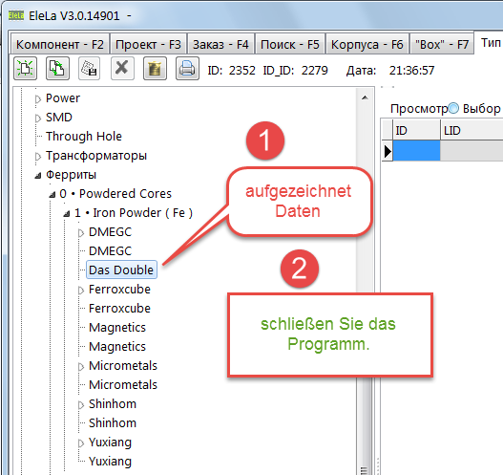Select the Трансформаторы tree item
503x475 pixels.
click(x=96, y=156)
